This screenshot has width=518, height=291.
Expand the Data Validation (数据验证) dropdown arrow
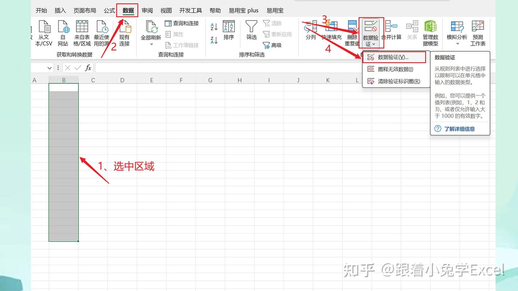(x=374, y=44)
